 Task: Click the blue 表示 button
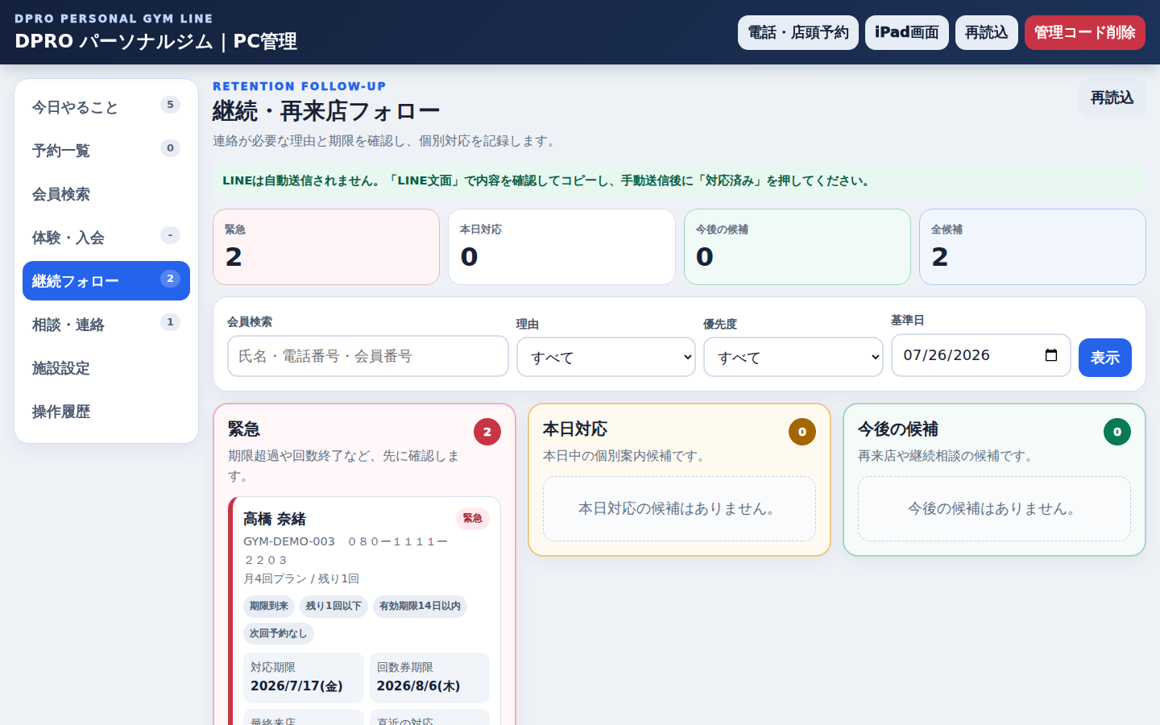coord(1104,358)
